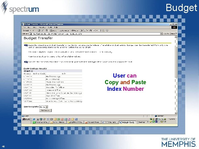Click the Mail icon in the toolbar
The height and width of the screenshot is (149, 199).
[x=86, y=31]
